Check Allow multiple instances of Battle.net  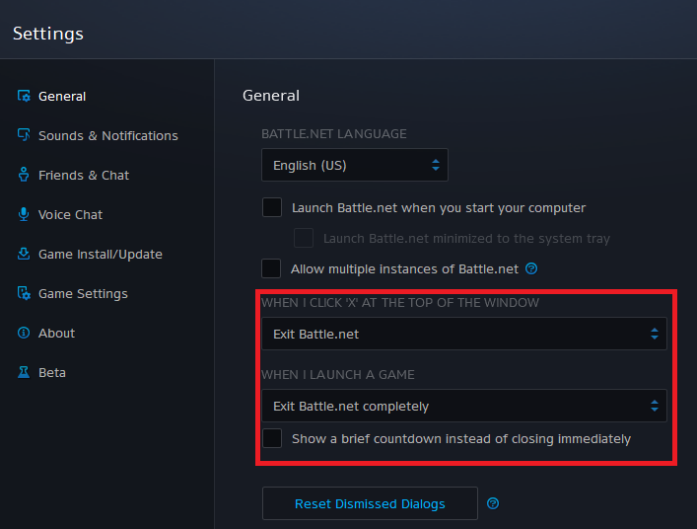[271, 268]
